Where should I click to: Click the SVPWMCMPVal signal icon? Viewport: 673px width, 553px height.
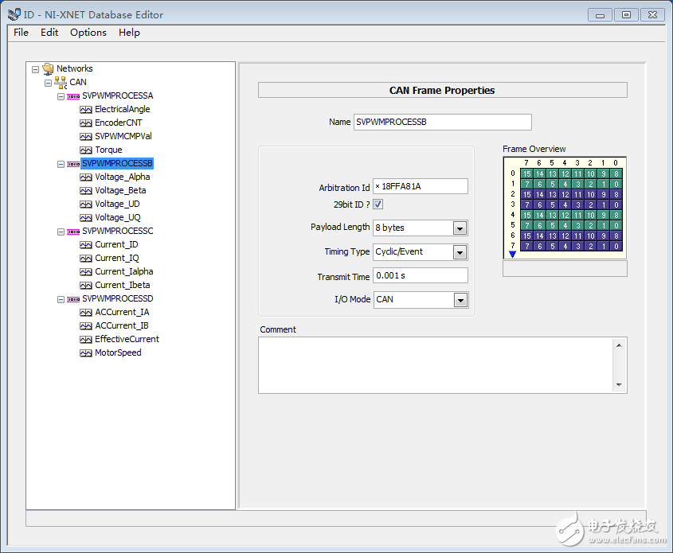86,137
